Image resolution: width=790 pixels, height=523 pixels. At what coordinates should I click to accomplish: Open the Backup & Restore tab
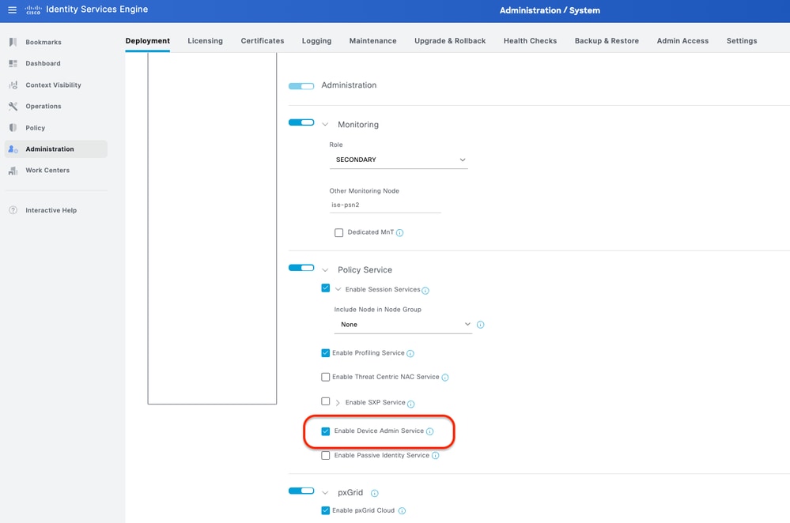(607, 41)
